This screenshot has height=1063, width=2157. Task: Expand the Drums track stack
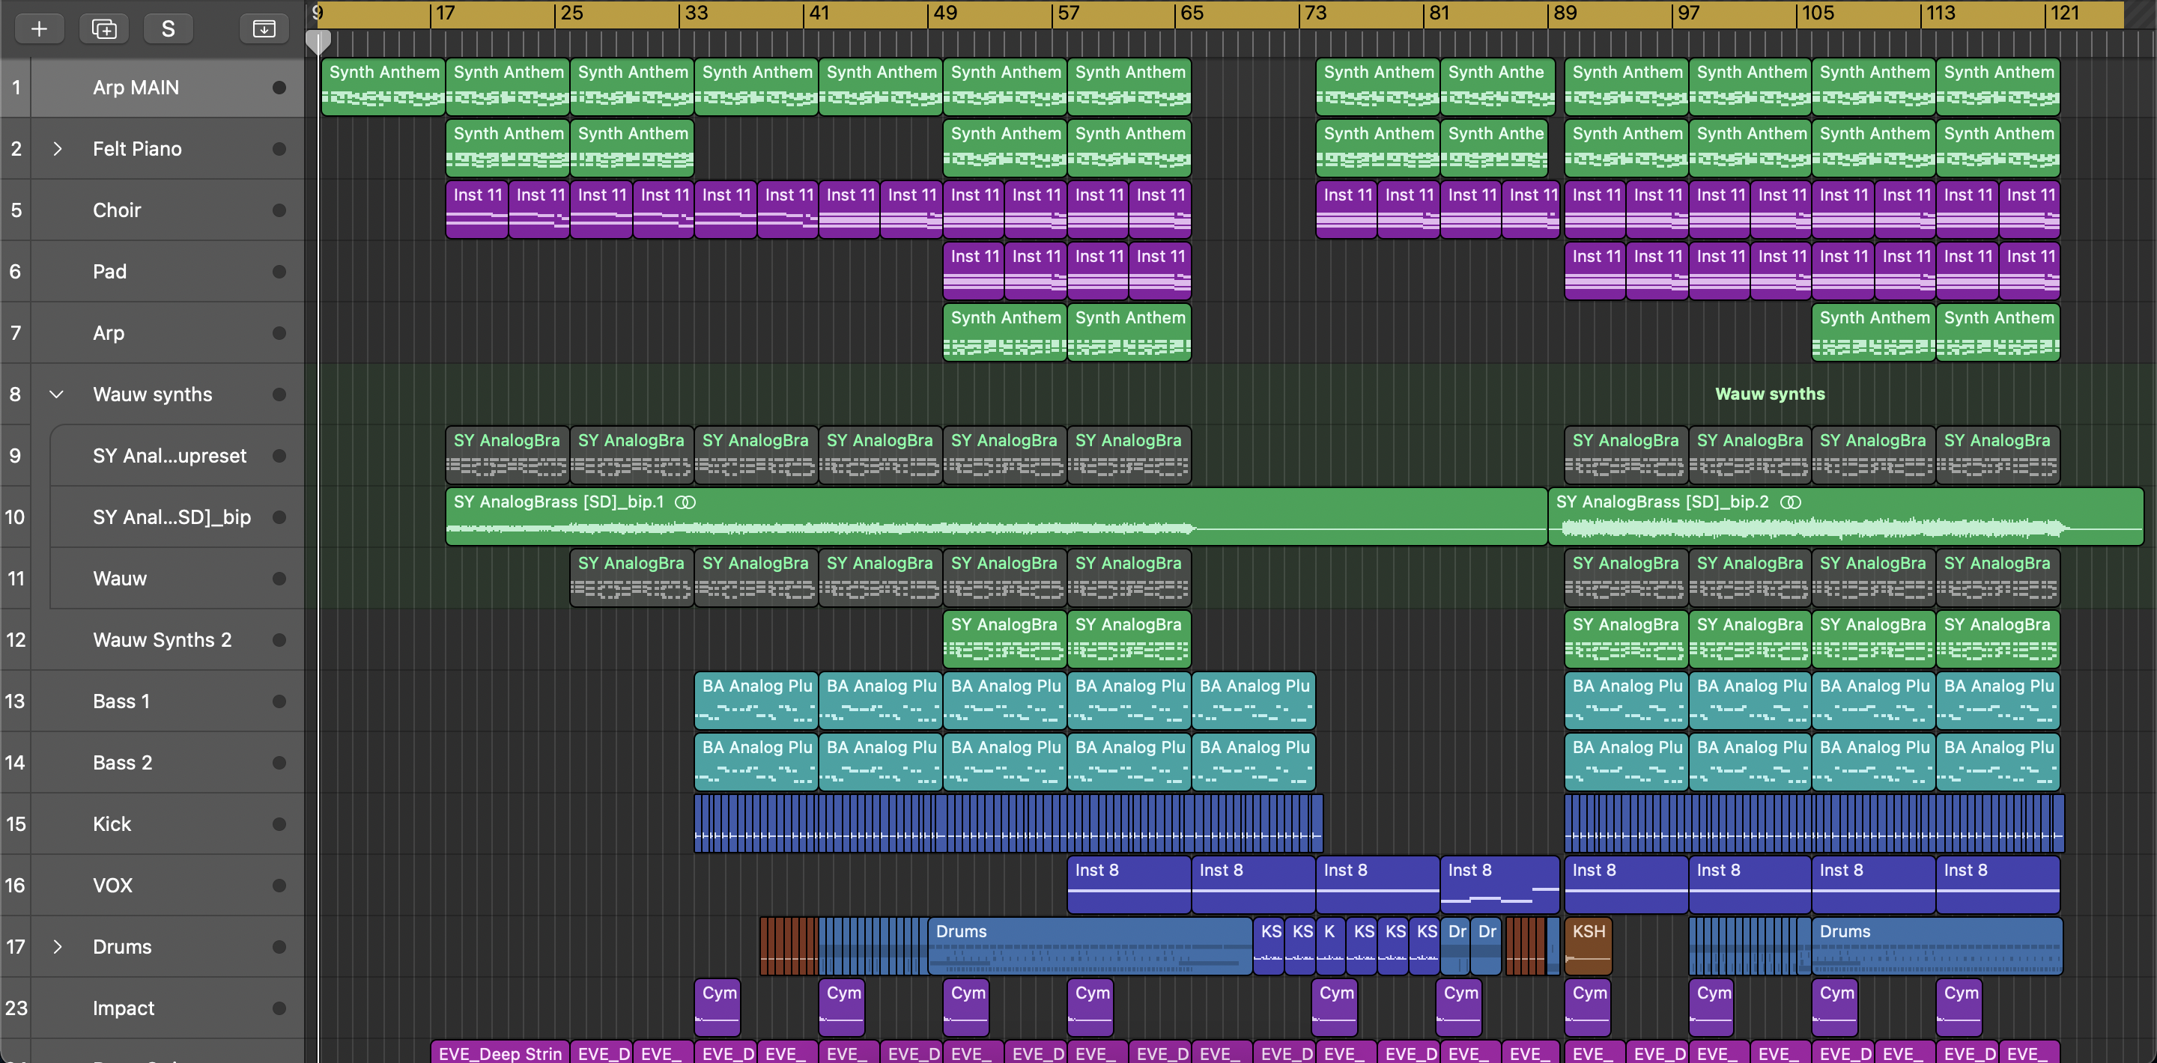coord(57,947)
